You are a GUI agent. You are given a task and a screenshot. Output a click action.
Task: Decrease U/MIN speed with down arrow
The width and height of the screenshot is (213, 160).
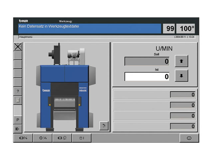click(181, 76)
